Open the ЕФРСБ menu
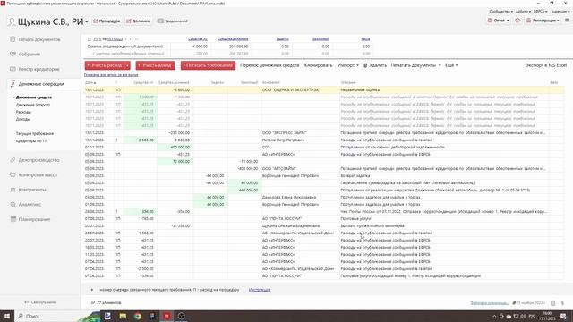The width and height of the screenshot is (573, 322). point(540,12)
